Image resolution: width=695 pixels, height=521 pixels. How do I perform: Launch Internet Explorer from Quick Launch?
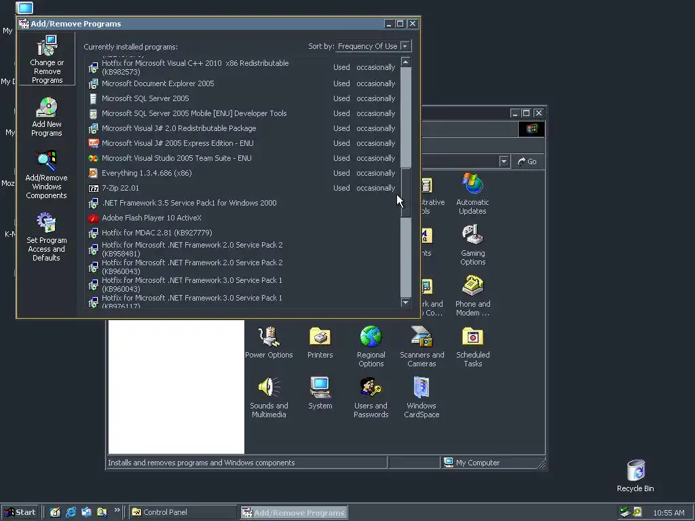tap(71, 512)
